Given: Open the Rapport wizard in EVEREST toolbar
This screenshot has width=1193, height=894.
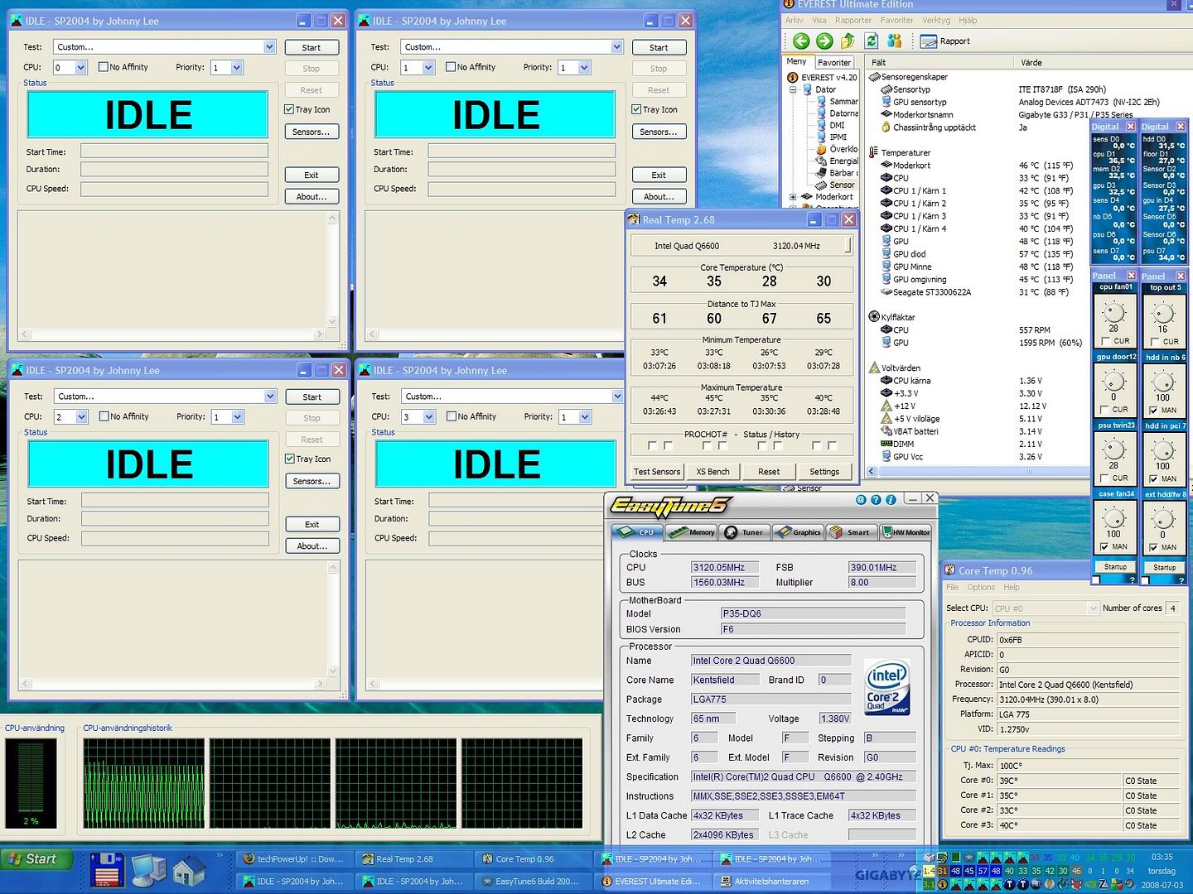Looking at the screenshot, I should coord(945,41).
